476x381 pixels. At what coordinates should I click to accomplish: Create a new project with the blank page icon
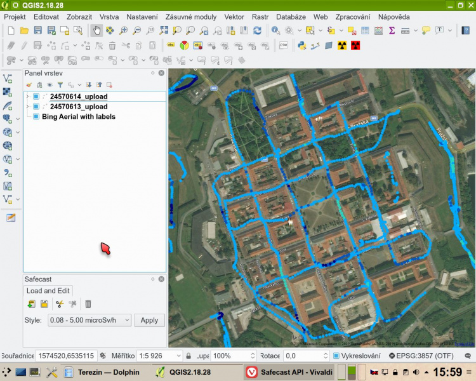coord(11,30)
